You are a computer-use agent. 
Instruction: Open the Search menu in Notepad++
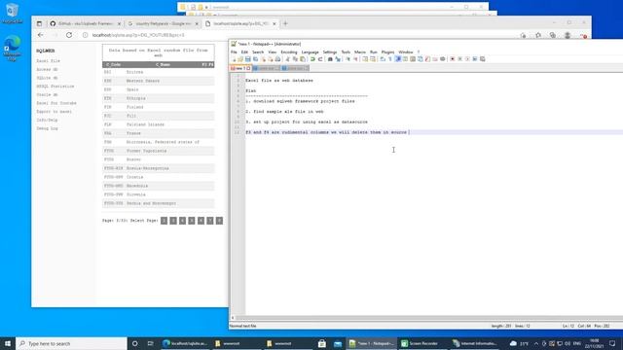(258, 52)
